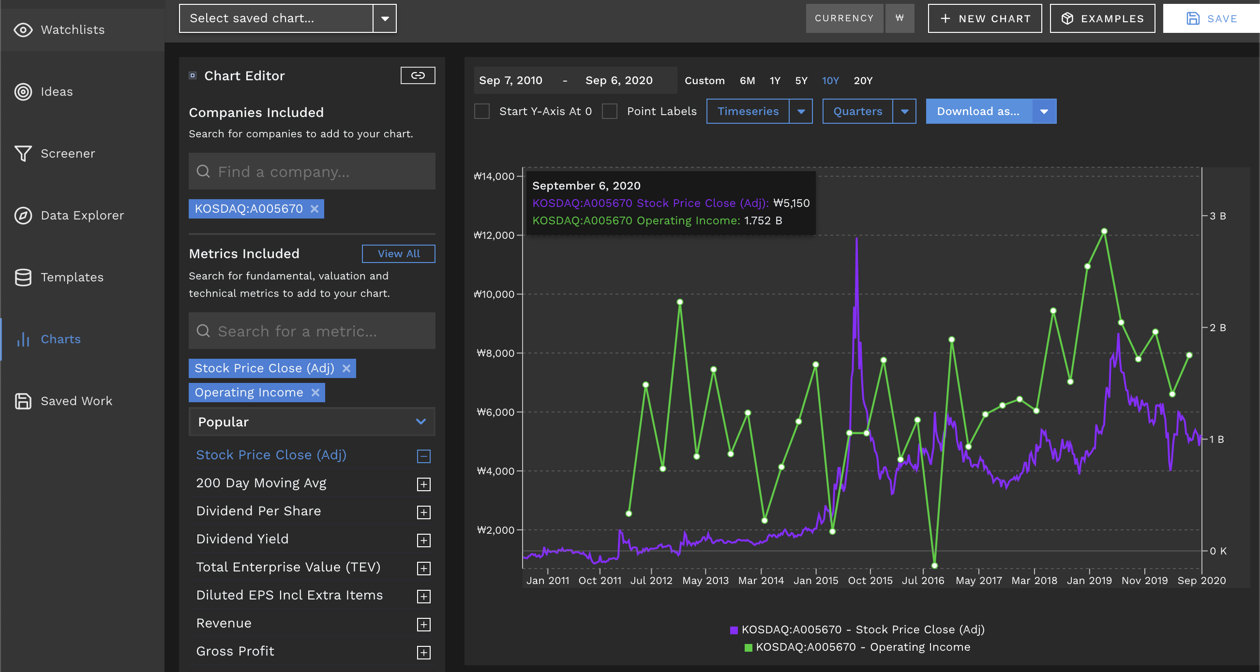Remove KOSDAQ:A005670 company tag
The height and width of the screenshot is (672, 1260).
point(315,209)
